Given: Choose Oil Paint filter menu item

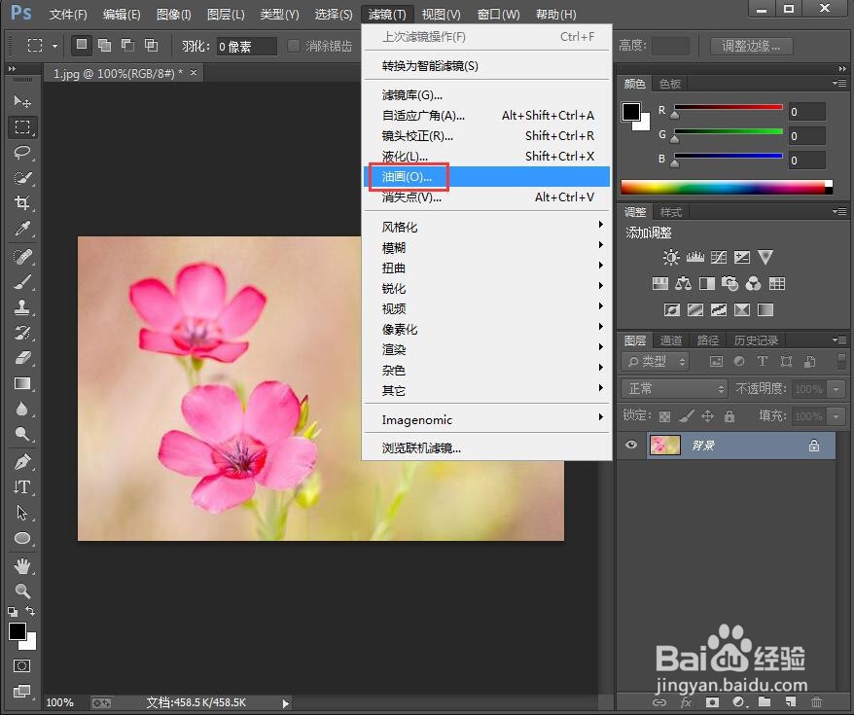Looking at the screenshot, I should pos(487,176).
